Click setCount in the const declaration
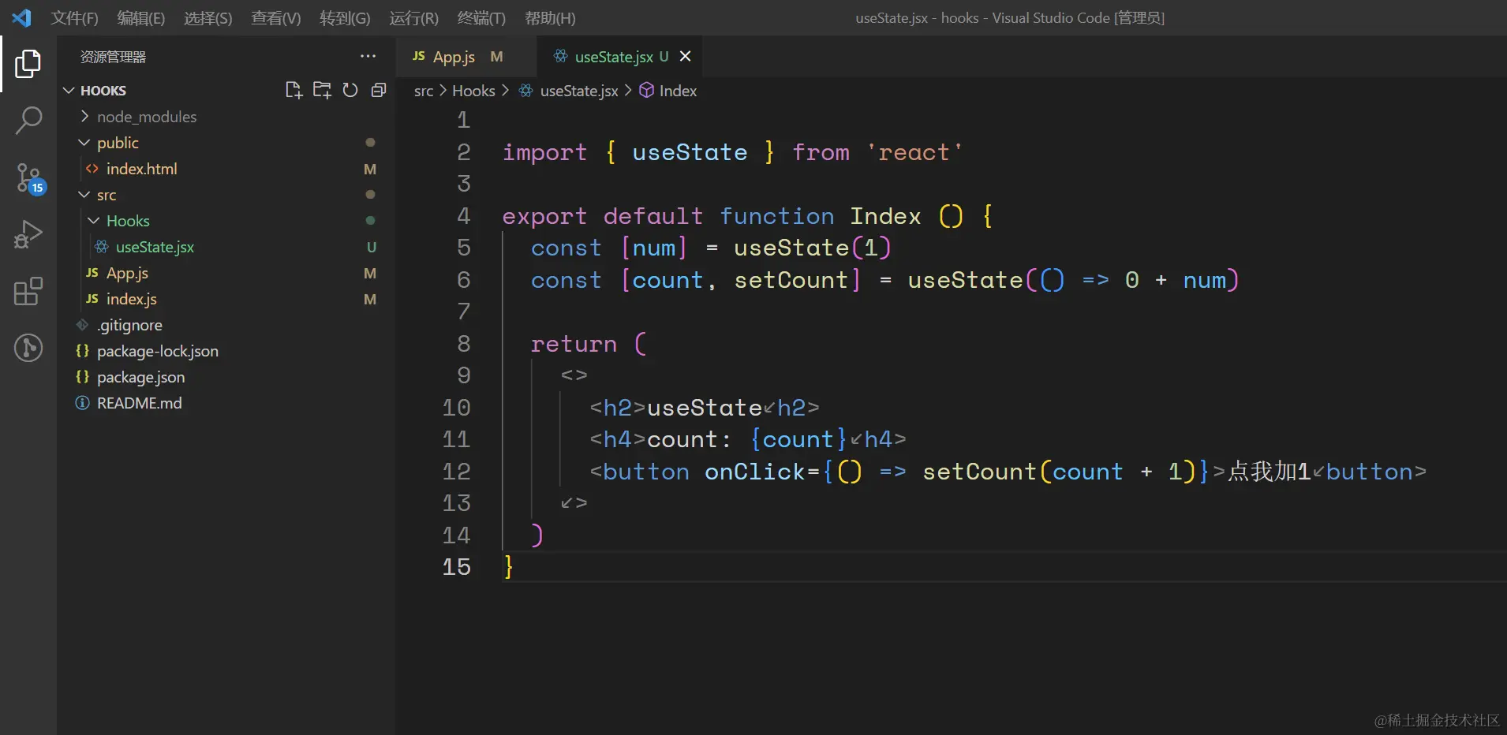This screenshot has height=735, width=1507. (x=791, y=280)
